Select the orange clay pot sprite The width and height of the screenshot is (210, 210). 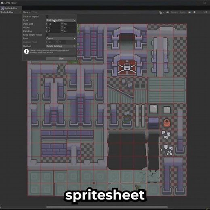(x=167, y=123)
